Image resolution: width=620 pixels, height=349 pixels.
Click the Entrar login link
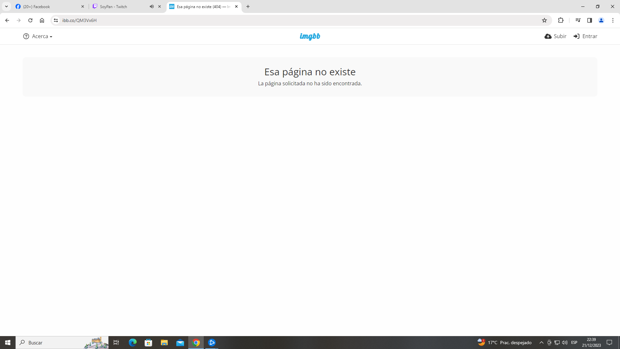tap(585, 37)
